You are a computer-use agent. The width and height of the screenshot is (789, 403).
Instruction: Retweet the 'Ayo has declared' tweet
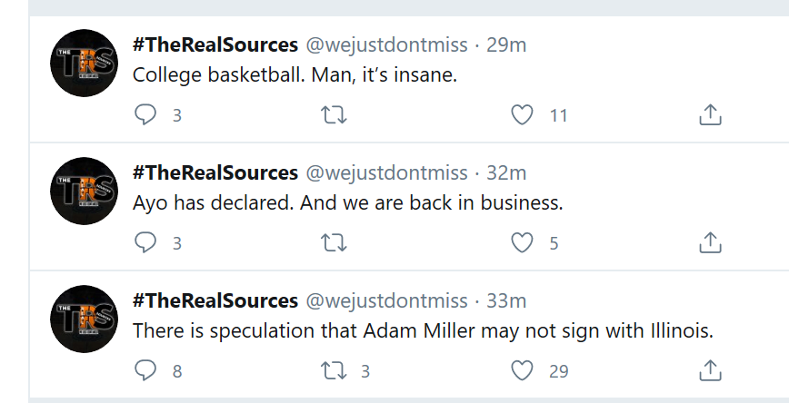click(335, 243)
